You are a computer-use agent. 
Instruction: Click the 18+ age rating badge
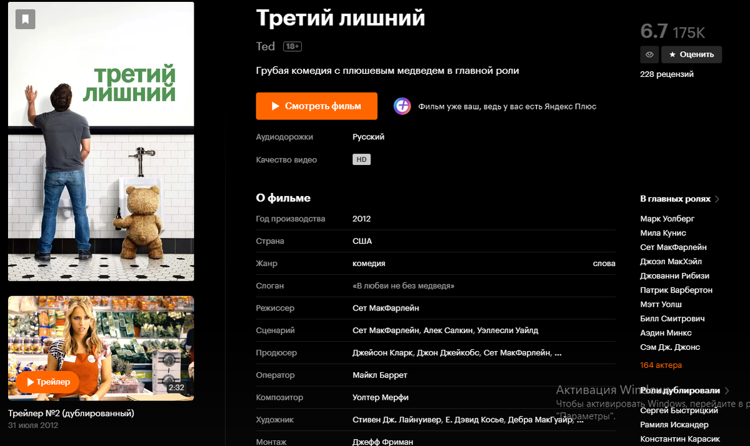[292, 46]
